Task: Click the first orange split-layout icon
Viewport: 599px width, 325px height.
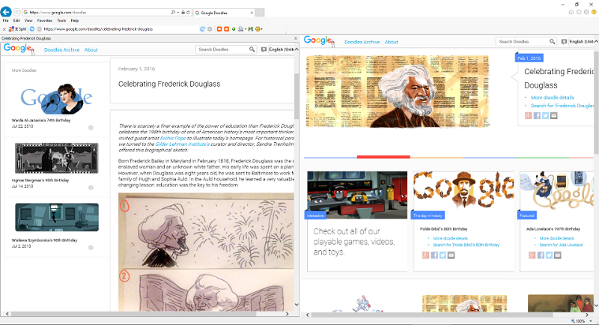Action: click(x=219, y=29)
